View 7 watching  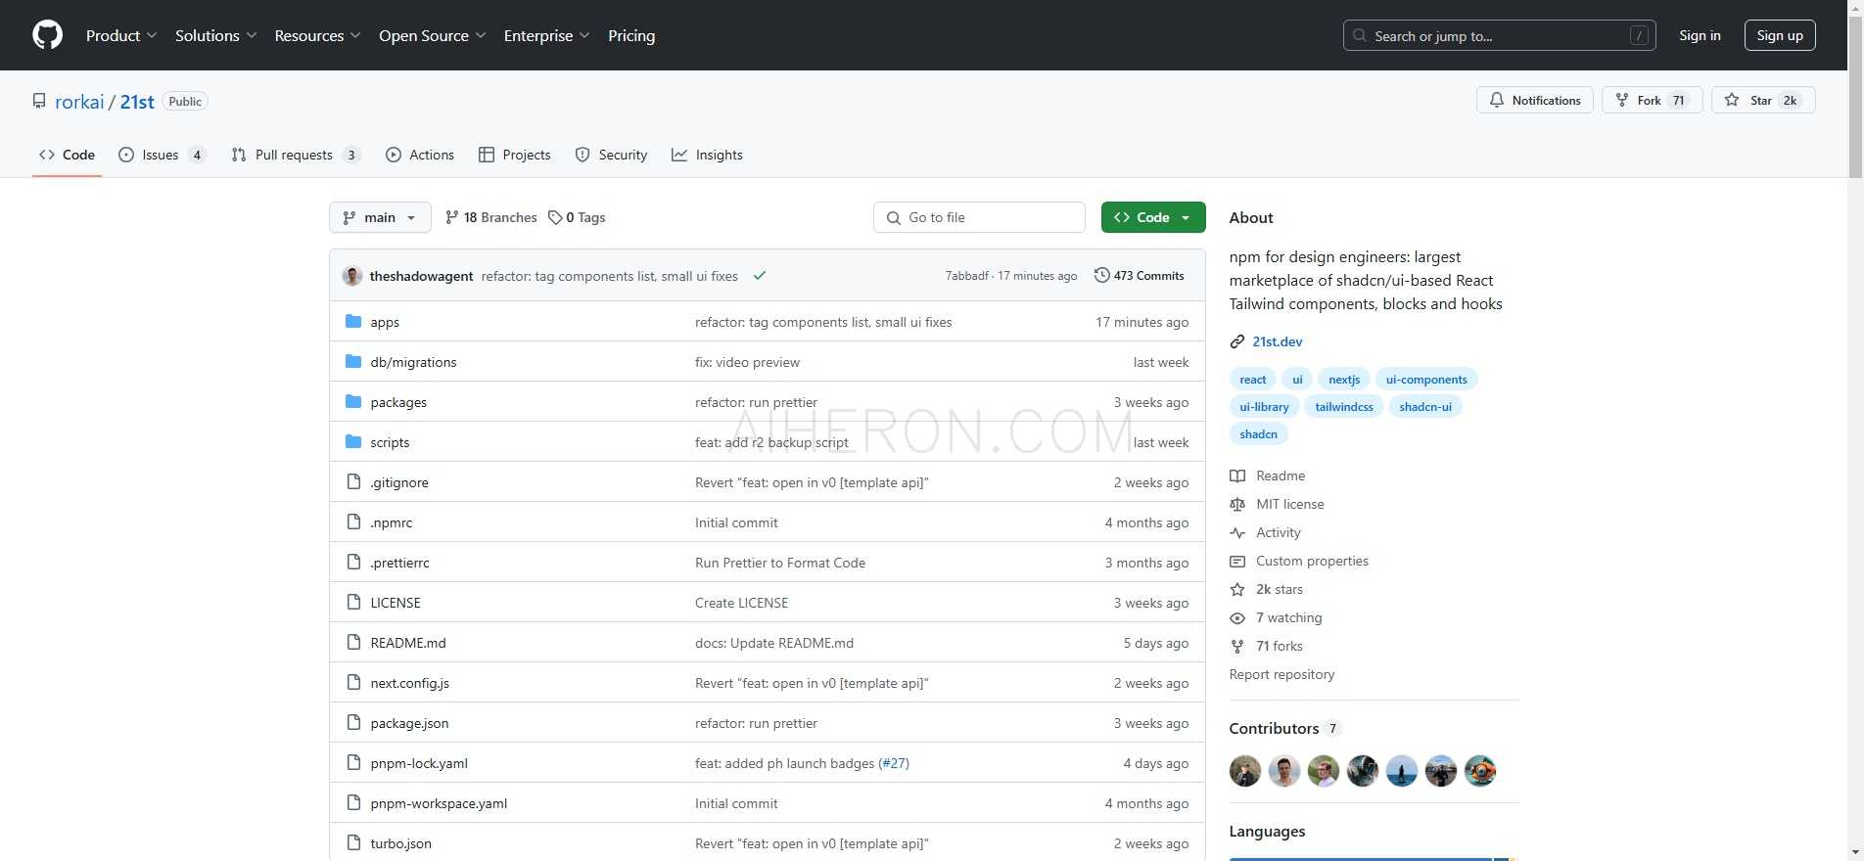[1277, 617]
